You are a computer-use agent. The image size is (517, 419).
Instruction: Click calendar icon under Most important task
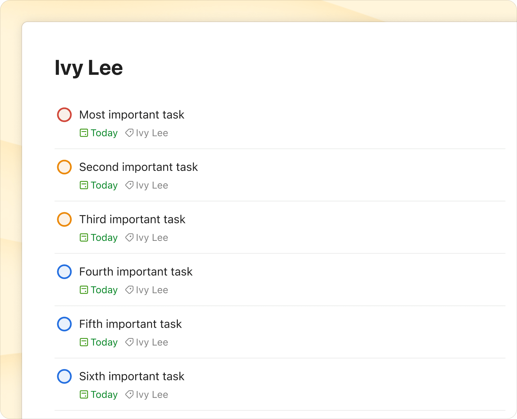[84, 133]
